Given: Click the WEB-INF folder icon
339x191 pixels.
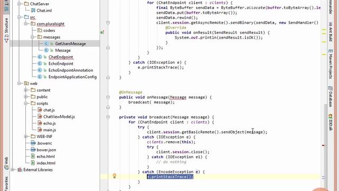Looking at the screenshot, I should 33,136.
